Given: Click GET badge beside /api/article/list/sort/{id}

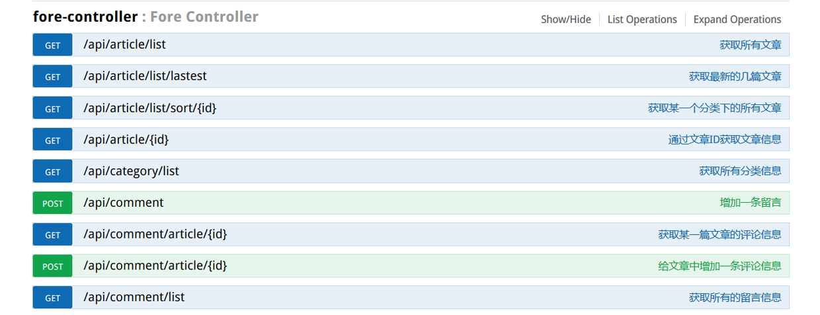Looking at the screenshot, I should tap(53, 108).
